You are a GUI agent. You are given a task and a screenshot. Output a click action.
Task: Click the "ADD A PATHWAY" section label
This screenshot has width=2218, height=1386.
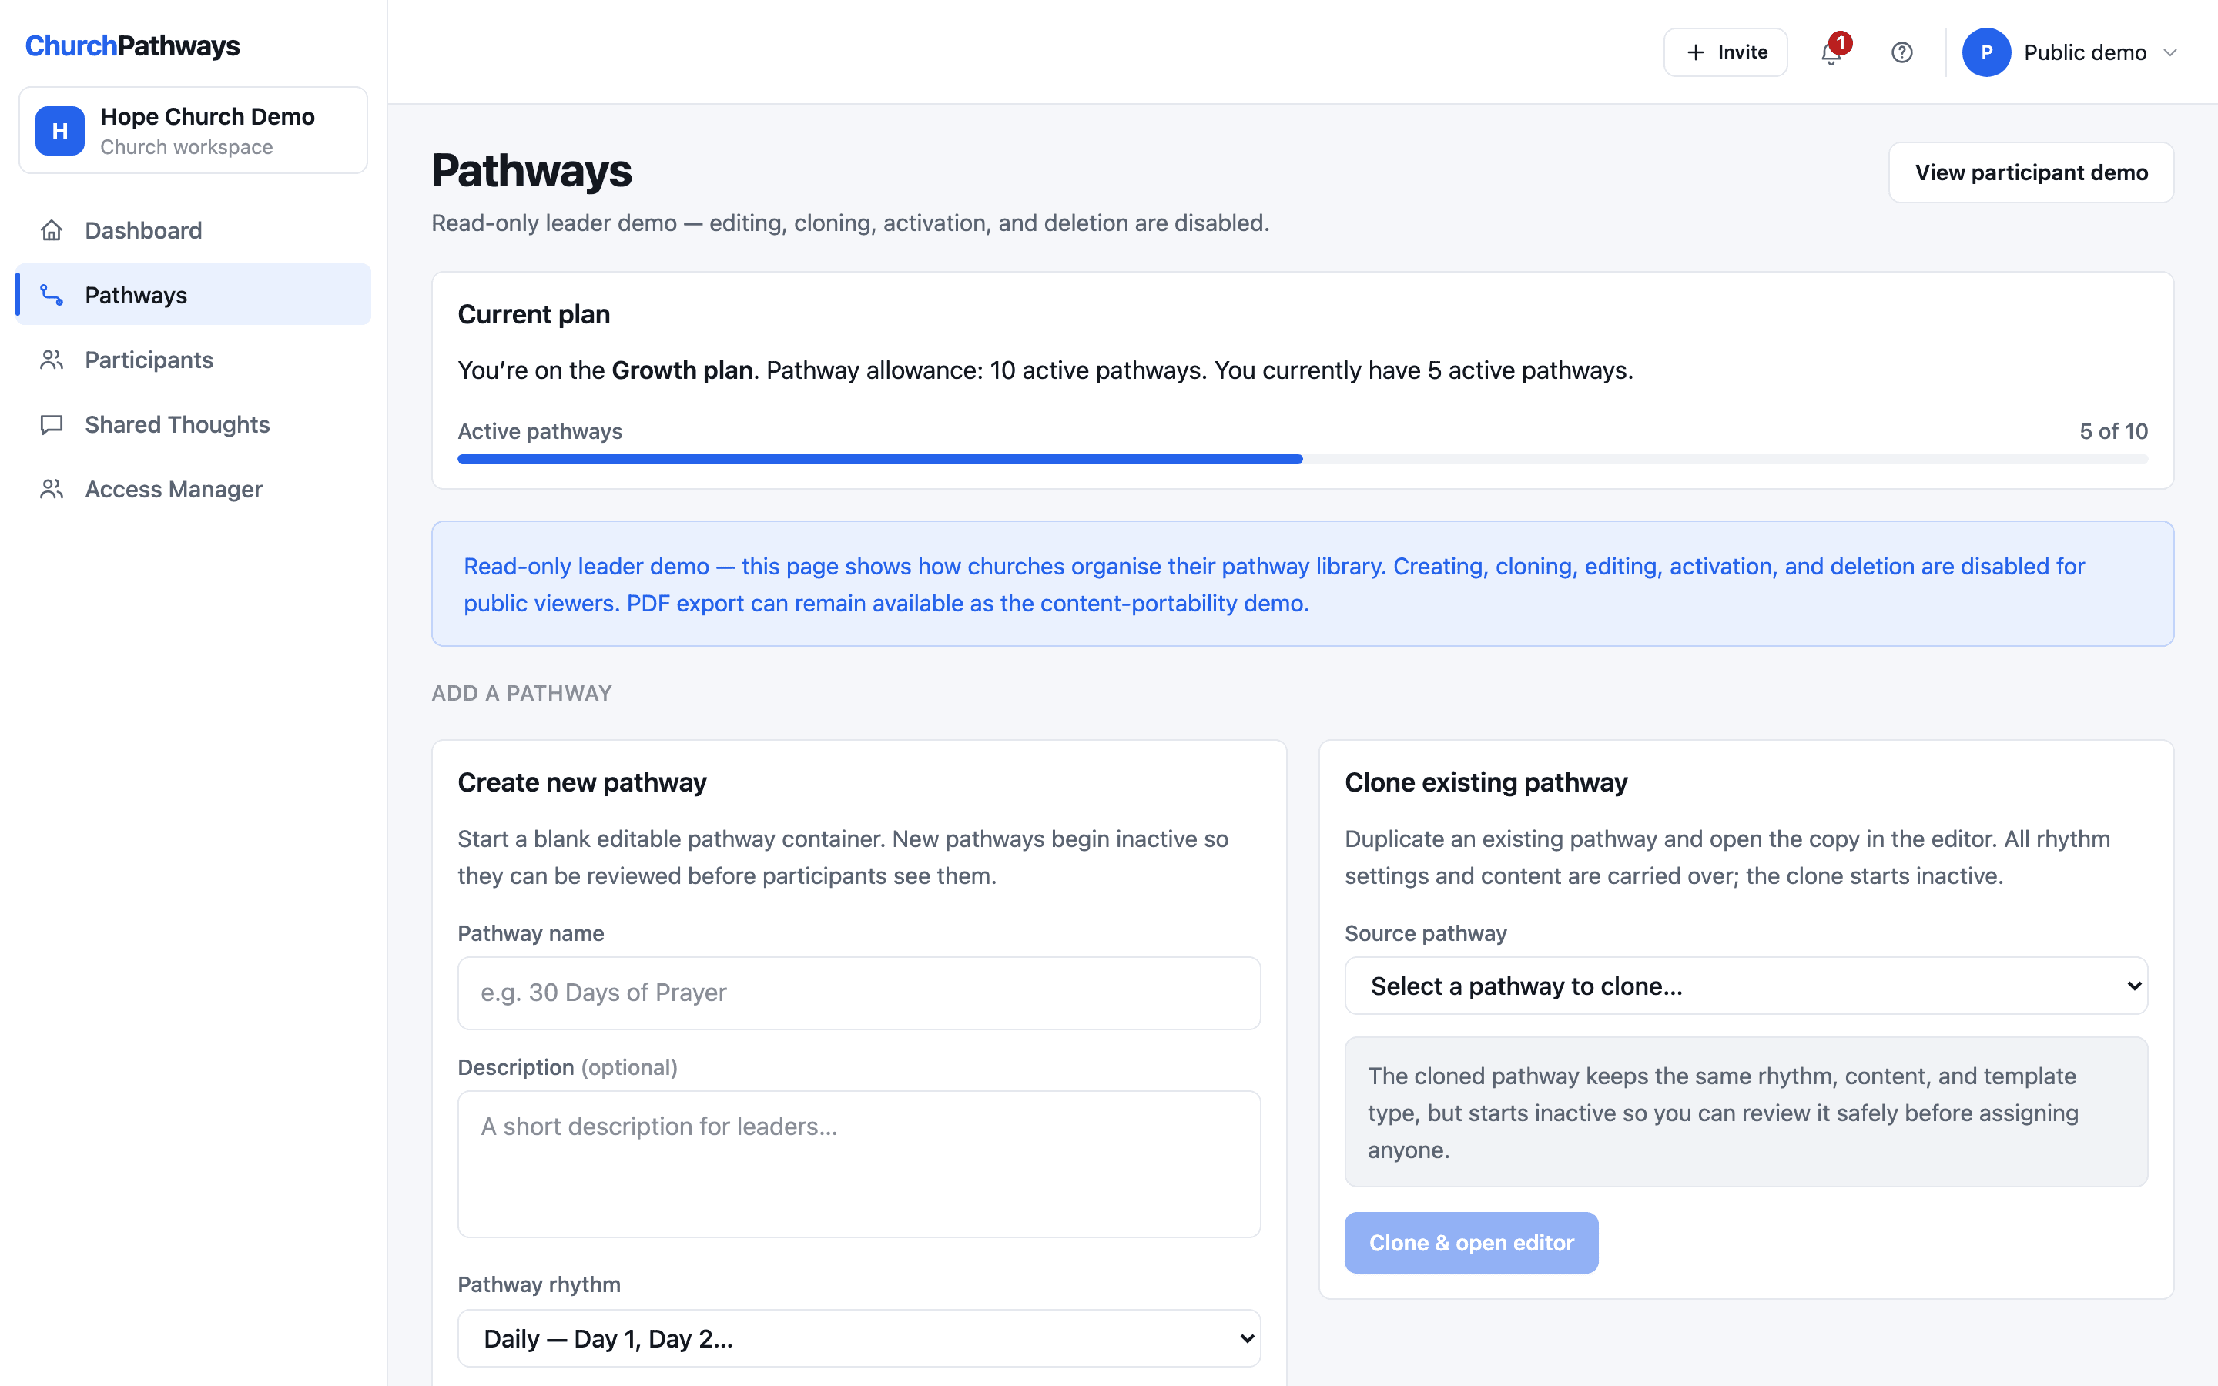pos(521,693)
